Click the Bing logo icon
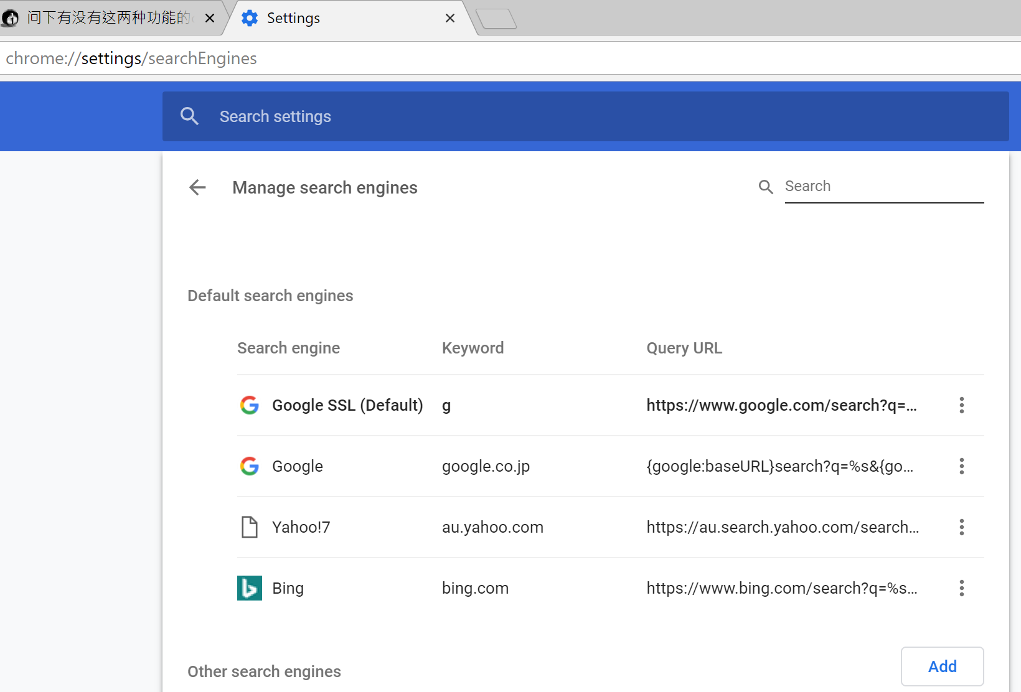Screen dimensions: 1021x692 click(x=250, y=588)
